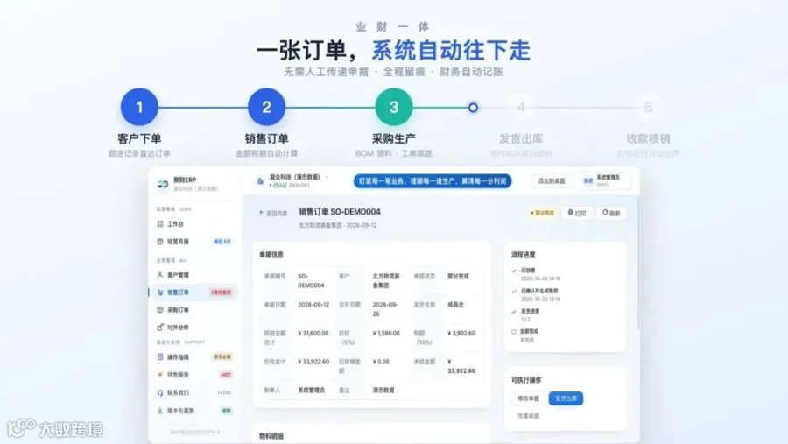Viewport: 788px width, 444px height.
Task: Open the 工作台 menu item
Action: 195,224
